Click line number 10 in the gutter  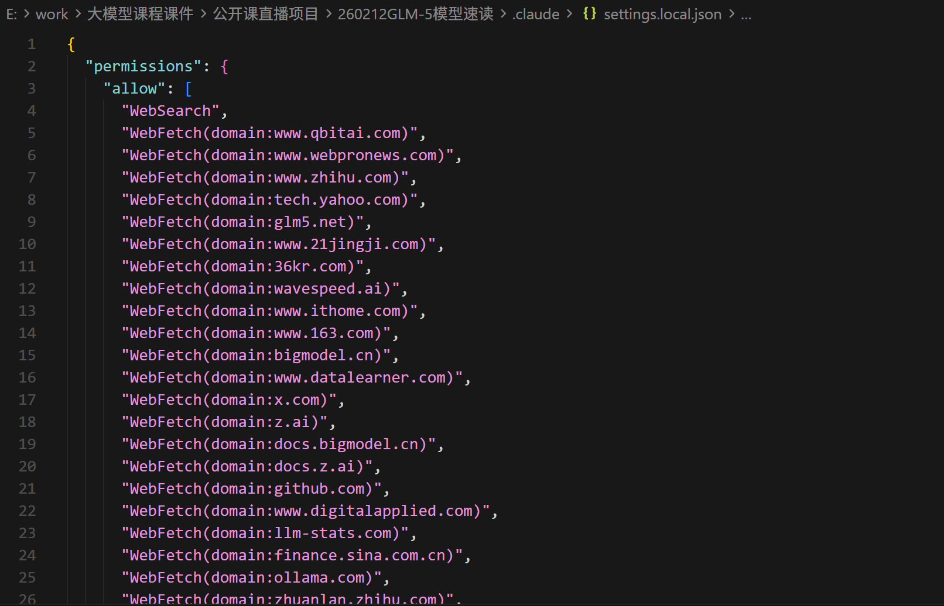[28, 245]
